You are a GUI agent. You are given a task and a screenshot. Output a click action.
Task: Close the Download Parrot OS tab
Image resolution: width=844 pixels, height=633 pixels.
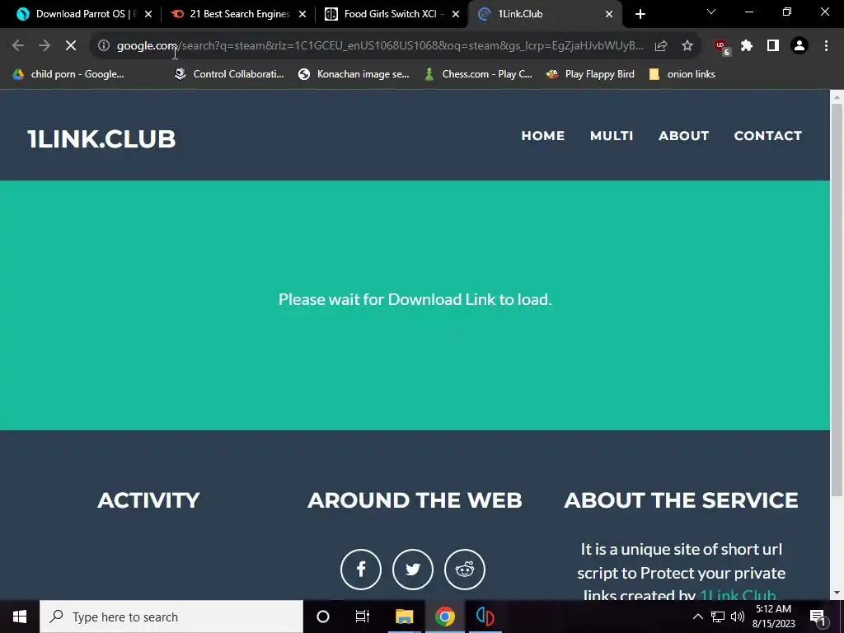[x=148, y=14]
